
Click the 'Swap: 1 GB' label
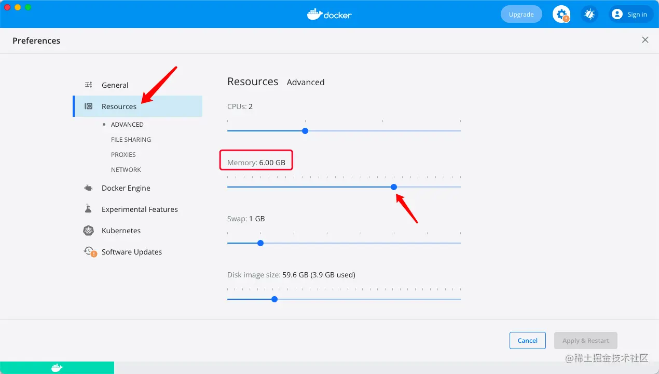[246, 219]
